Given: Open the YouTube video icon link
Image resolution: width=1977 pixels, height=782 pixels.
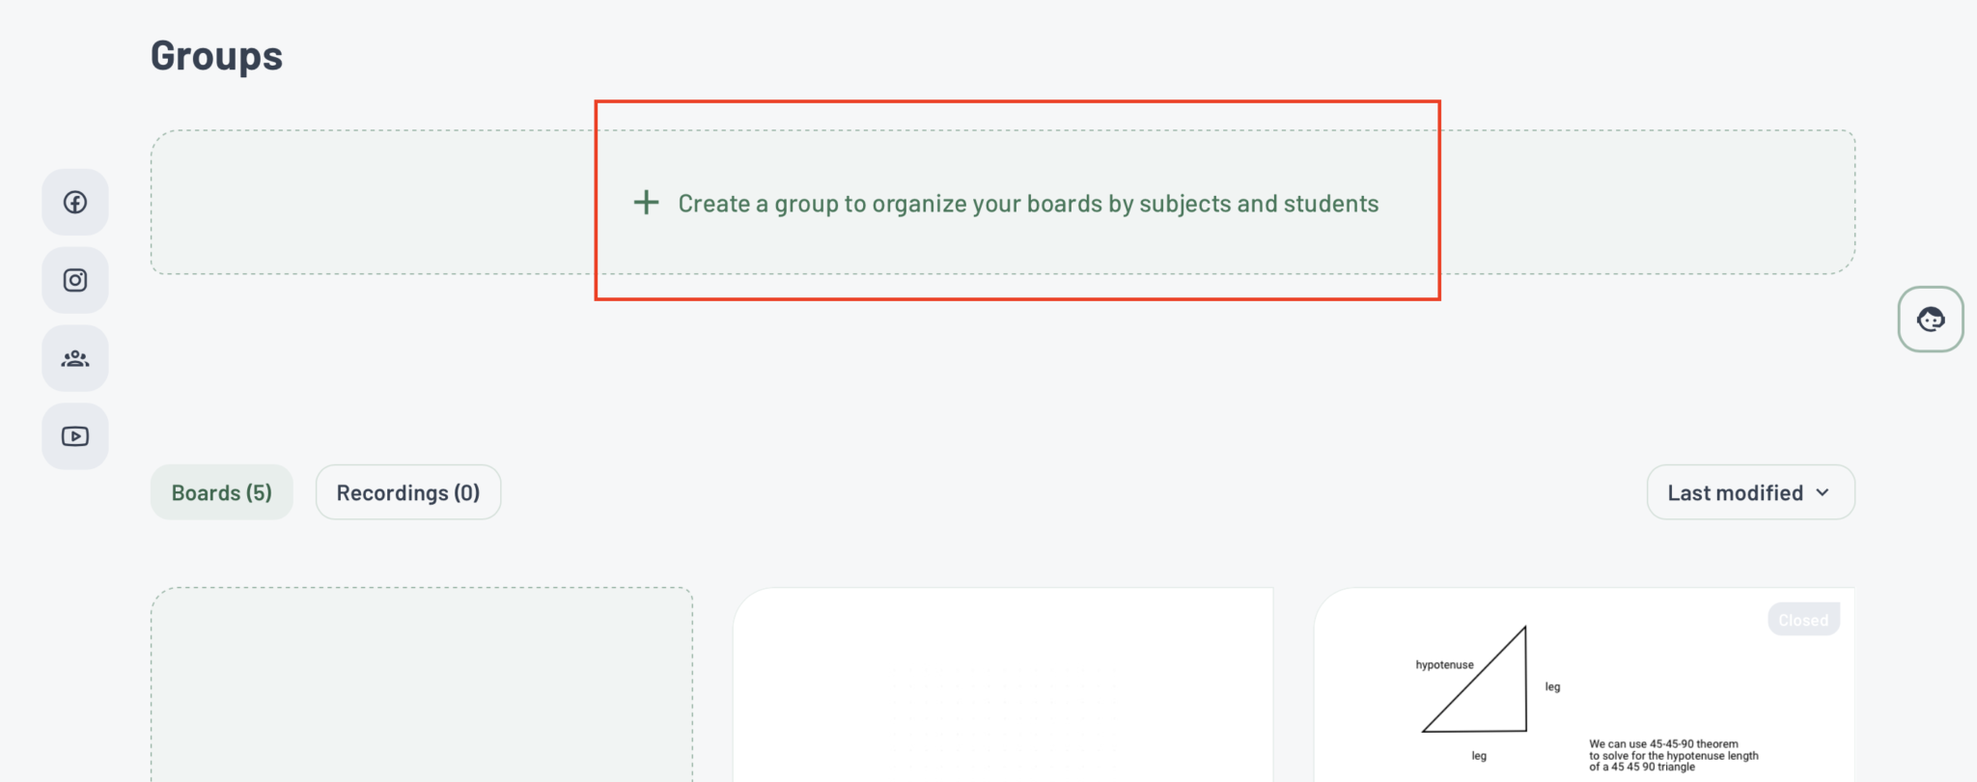Looking at the screenshot, I should (75, 436).
